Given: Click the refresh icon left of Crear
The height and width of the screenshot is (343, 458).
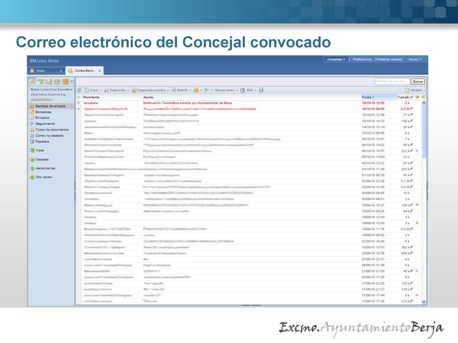Looking at the screenshot, I should pos(79,90).
